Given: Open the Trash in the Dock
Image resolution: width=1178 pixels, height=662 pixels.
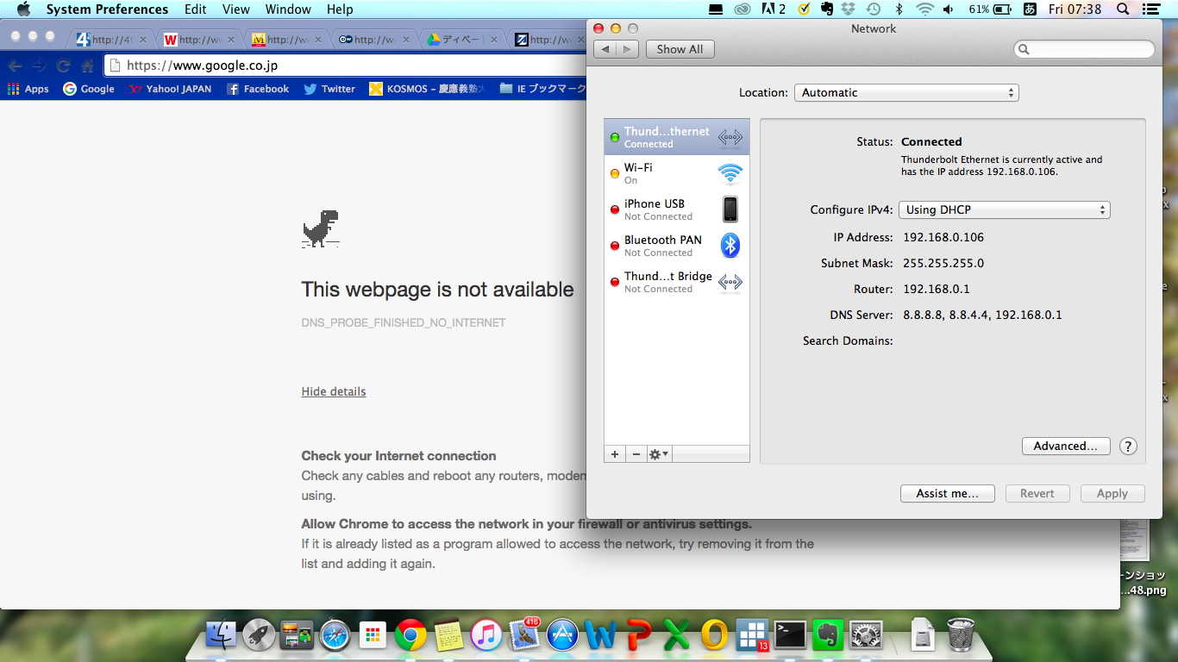Looking at the screenshot, I should point(961,635).
